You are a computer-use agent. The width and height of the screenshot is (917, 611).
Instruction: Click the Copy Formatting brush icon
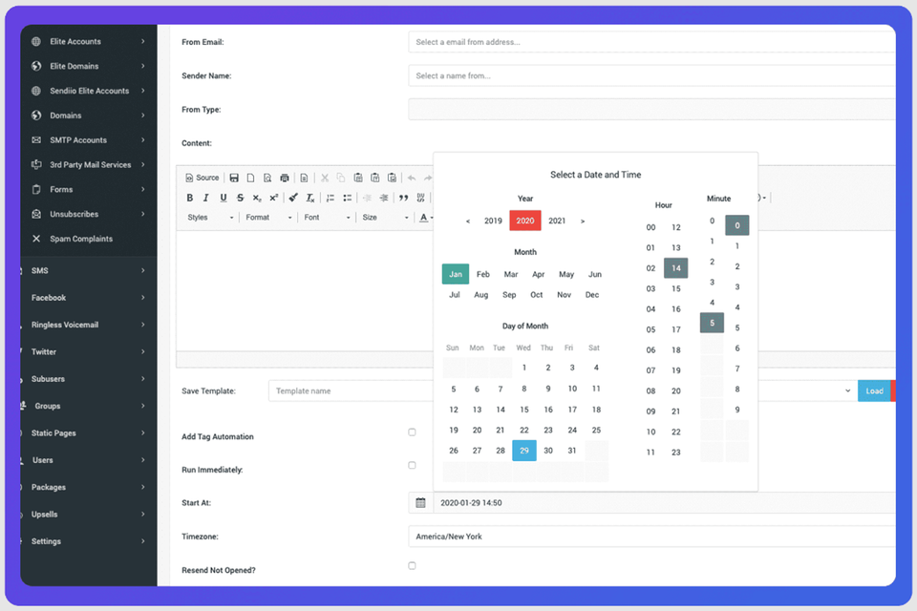click(293, 198)
